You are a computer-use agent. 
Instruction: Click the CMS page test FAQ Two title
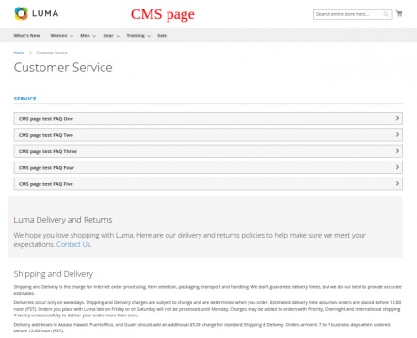click(46, 135)
